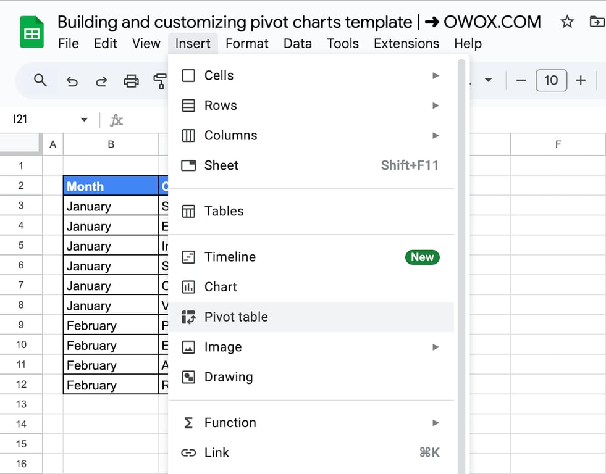The width and height of the screenshot is (606, 474).
Task: Expand the Image submenu arrow
Action: click(x=436, y=347)
